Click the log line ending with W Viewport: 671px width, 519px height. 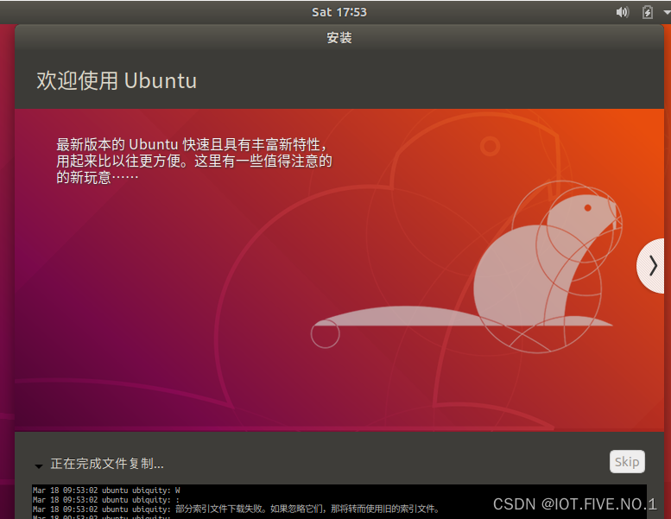[x=106, y=491]
